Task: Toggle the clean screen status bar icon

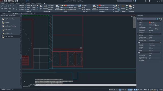Action: [x=160, y=90]
